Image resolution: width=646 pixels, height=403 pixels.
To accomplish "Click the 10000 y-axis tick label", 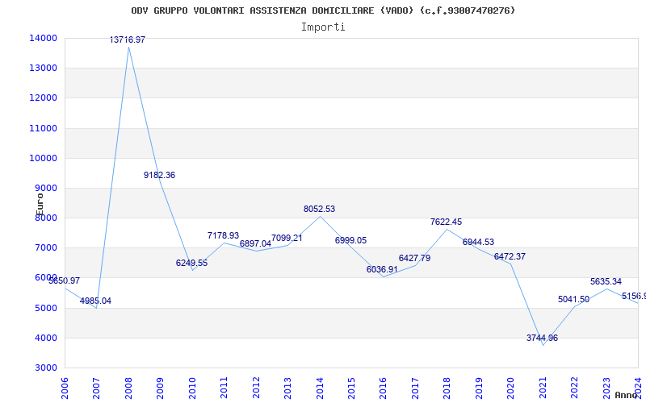I will click(x=43, y=158).
